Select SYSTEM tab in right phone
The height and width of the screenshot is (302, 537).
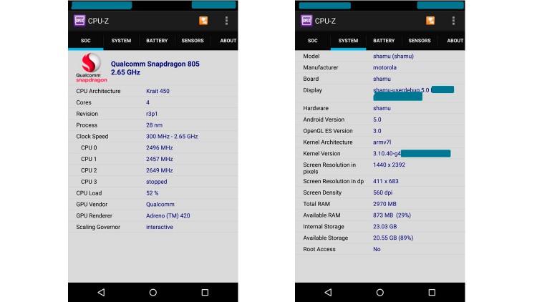tap(348, 40)
